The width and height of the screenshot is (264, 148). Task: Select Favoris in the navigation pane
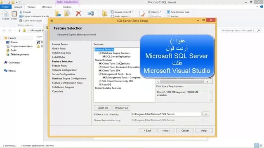12,38
